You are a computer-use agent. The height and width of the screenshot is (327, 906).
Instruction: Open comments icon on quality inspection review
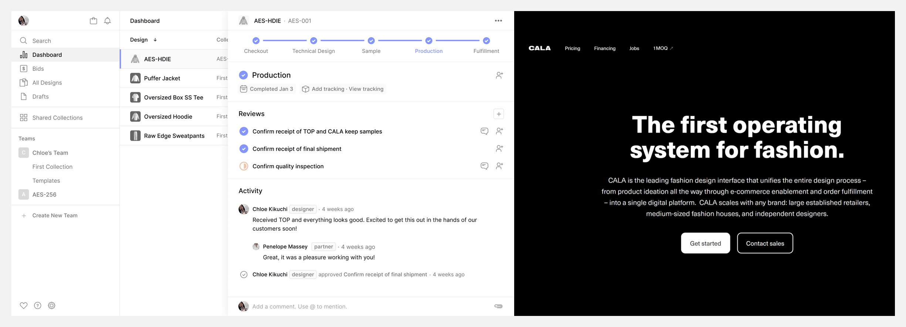(x=485, y=166)
